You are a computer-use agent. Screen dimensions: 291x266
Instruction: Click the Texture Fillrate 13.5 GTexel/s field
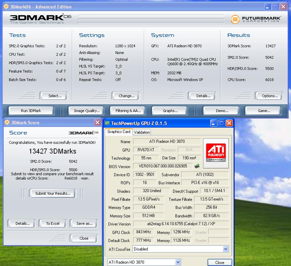(211, 199)
